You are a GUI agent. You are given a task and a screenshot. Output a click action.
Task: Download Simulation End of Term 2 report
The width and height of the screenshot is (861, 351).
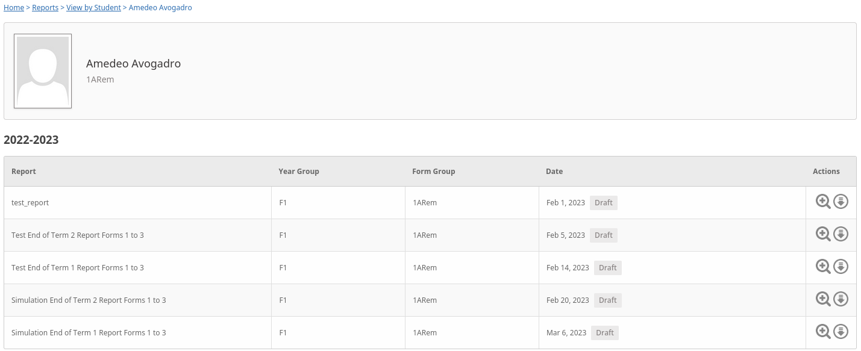(x=841, y=299)
